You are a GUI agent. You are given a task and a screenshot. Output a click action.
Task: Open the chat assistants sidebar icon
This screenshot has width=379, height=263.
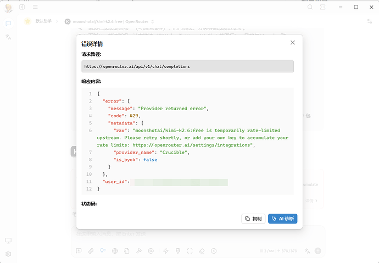point(8,24)
